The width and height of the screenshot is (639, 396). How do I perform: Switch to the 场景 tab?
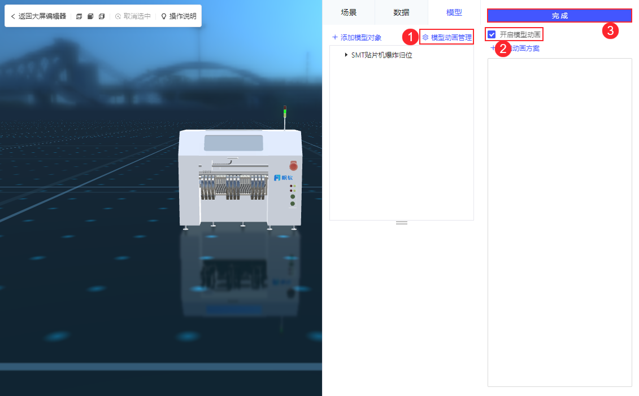(349, 12)
